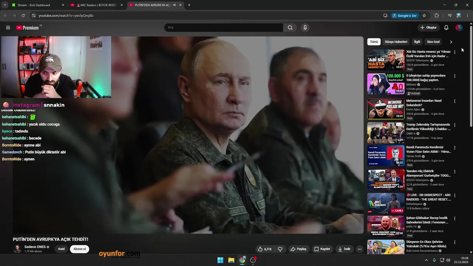Open YouTube notifications bell
The height and width of the screenshot is (266, 473).
pos(446,28)
